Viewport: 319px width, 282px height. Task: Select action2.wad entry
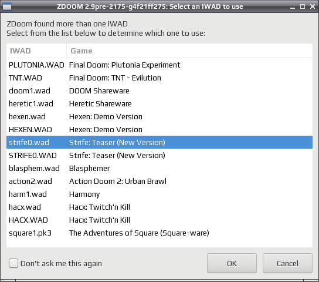[x=159, y=182]
